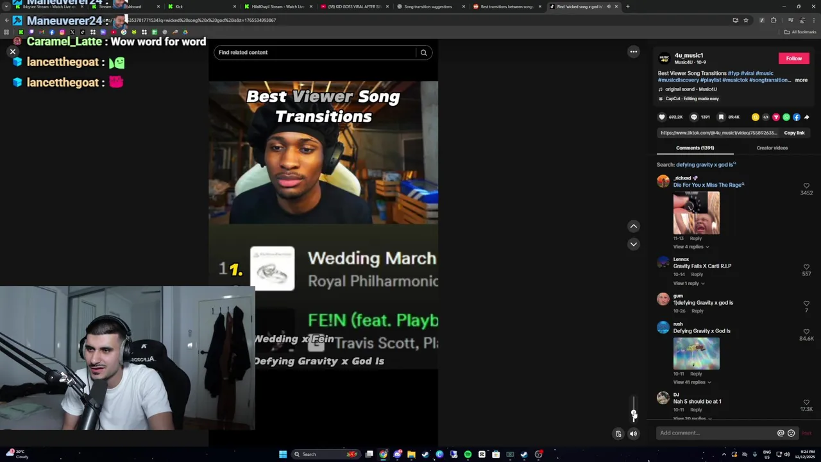Open KID GOES VIRAL YouTube browser tab
This screenshot has width=821, height=462.
(353, 6)
